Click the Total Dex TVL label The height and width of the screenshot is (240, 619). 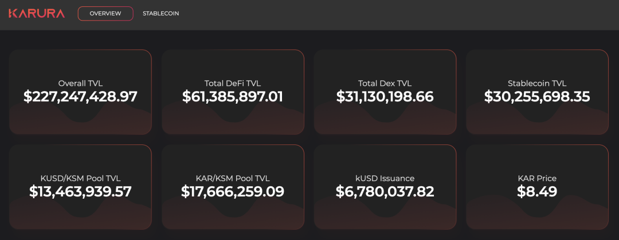385,83
